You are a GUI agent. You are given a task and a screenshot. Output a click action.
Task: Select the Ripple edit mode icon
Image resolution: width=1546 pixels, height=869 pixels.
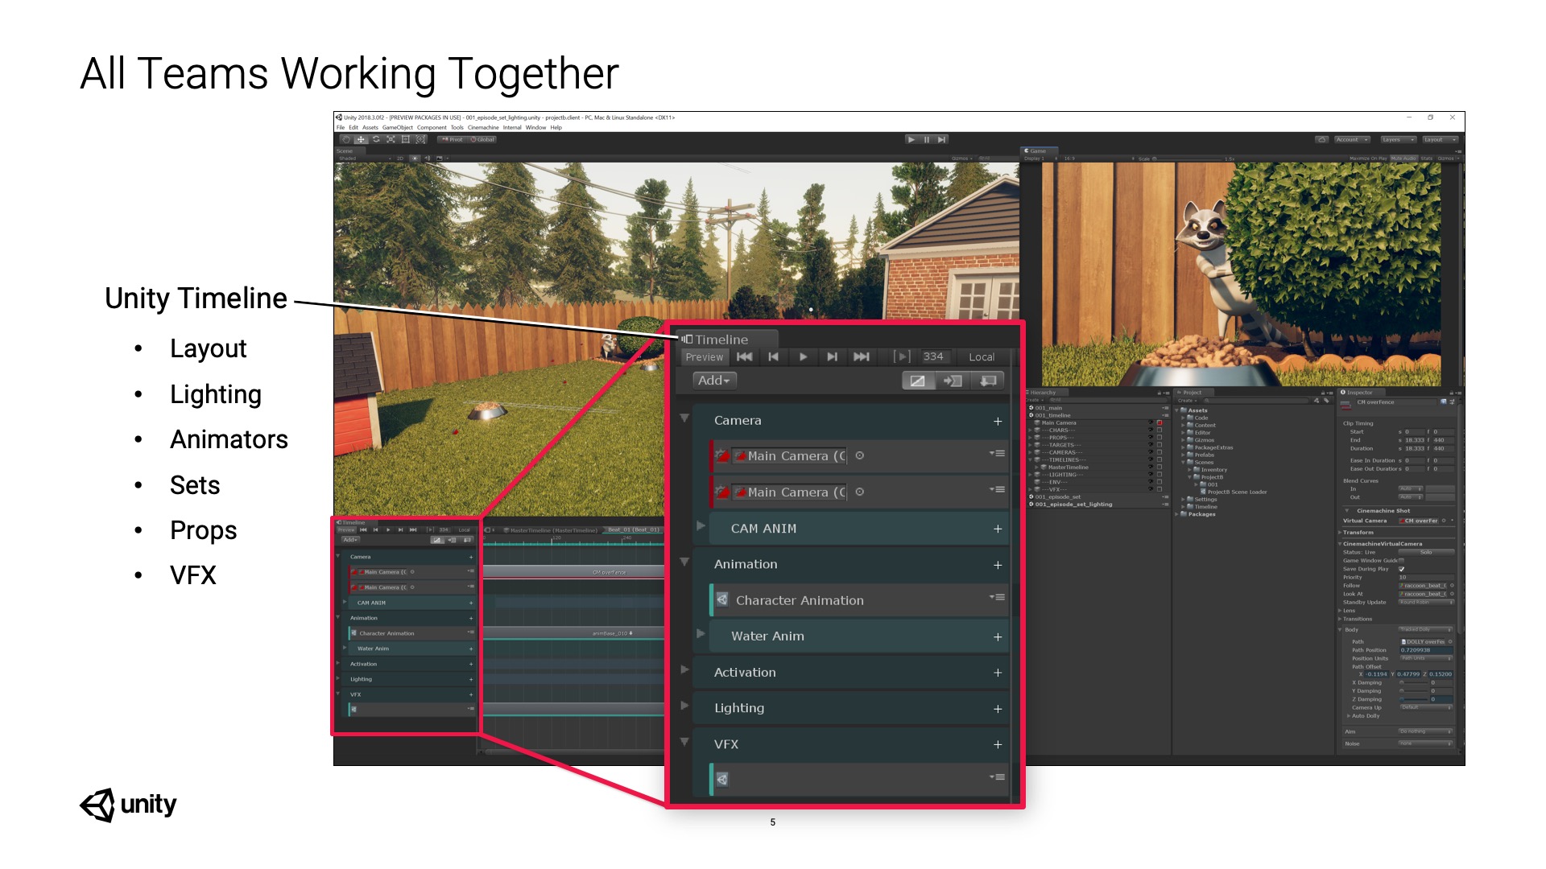pyautogui.click(x=953, y=381)
